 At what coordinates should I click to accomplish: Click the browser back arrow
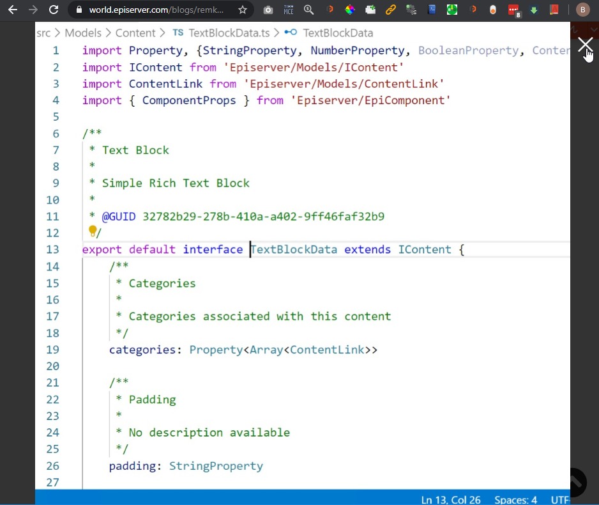[x=12, y=10]
